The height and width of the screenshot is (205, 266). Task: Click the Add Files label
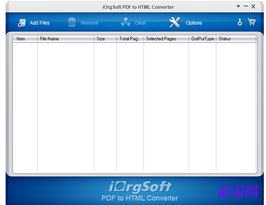[40, 23]
